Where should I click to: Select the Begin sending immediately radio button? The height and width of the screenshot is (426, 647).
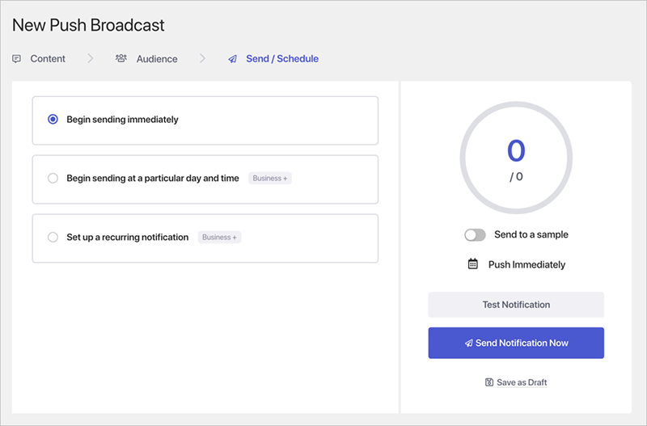pyautogui.click(x=53, y=120)
